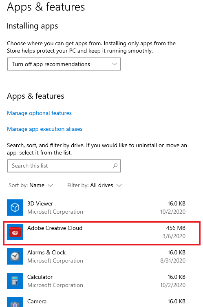Click the 456 MB size value
203x307 pixels.
tap(176, 228)
